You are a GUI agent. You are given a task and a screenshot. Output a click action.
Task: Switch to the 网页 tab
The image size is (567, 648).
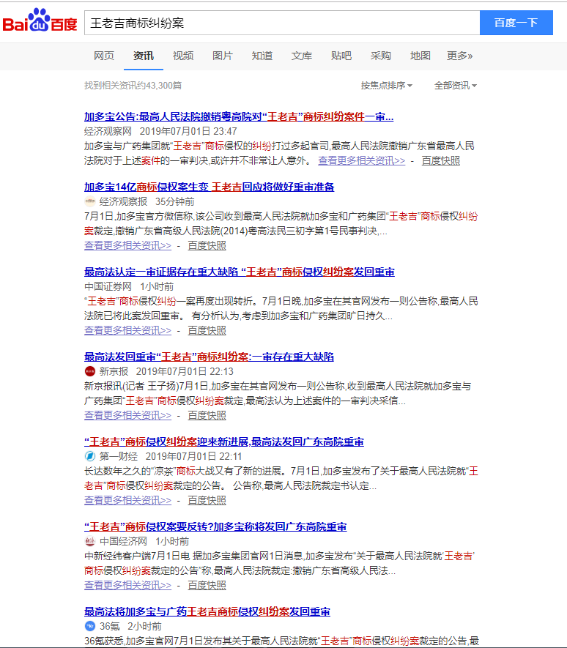[x=104, y=56]
